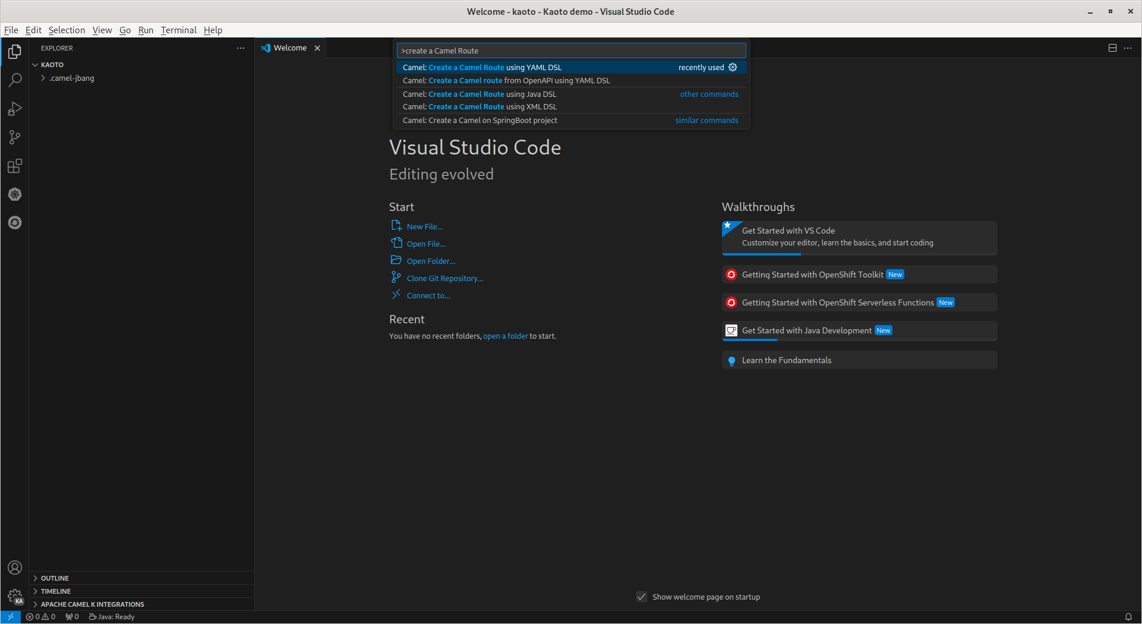1142x624 pixels.
Task: Open the Edit menu
Action: pos(33,30)
